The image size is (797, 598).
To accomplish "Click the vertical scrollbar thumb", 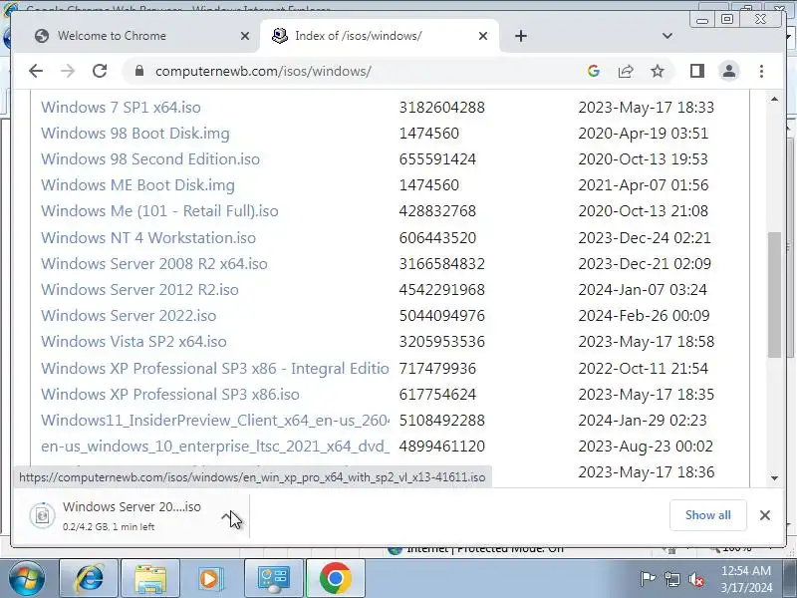I will (x=774, y=295).
